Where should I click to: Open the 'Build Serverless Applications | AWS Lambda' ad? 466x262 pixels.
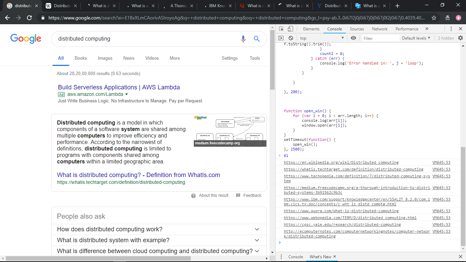point(119,87)
